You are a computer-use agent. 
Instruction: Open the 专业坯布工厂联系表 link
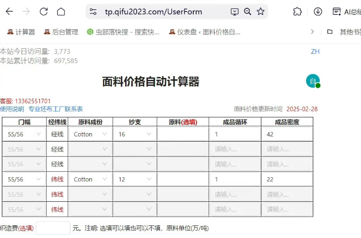56,109
